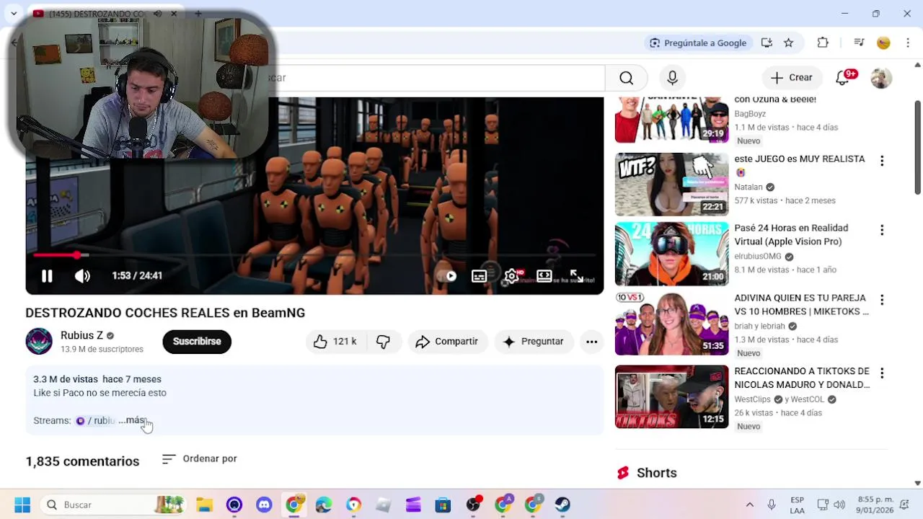Screen dimensions: 923x519
Task: Open elrubiusOMG channel link
Action: tap(758, 256)
